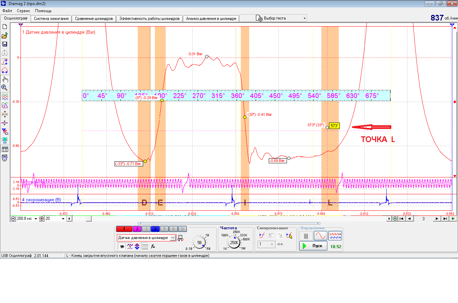Toggle channel 3 gray button
This screenshot has width=458, height=303.
point(146,229)
